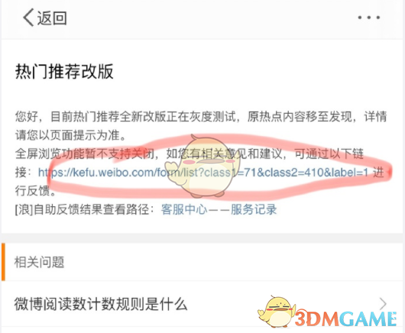Viewport: 405px width, 333px height.
Task: Open the kefu.weibo.com feedback link
Action: tap(203, 173)
